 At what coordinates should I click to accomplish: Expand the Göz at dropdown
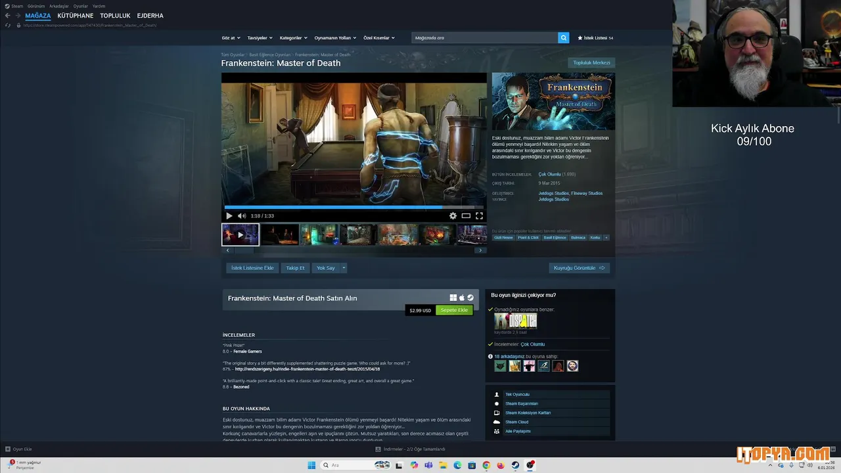231,38
